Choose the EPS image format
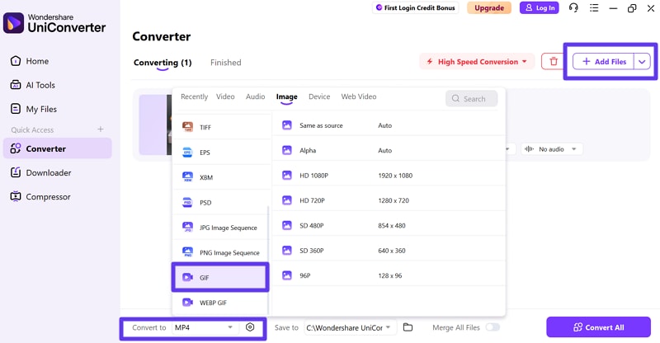Viewport: 660px width, 343px height. (221, 153)
